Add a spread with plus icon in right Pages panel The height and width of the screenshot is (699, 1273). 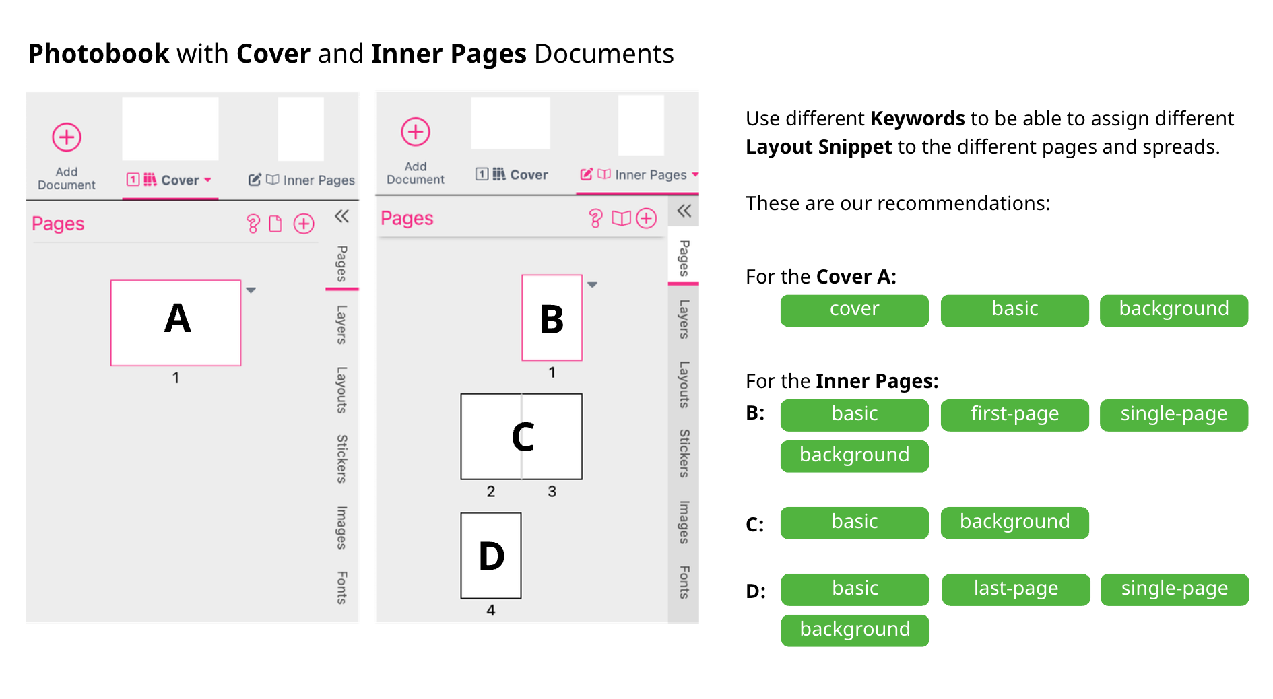click(x=647, y=218)
